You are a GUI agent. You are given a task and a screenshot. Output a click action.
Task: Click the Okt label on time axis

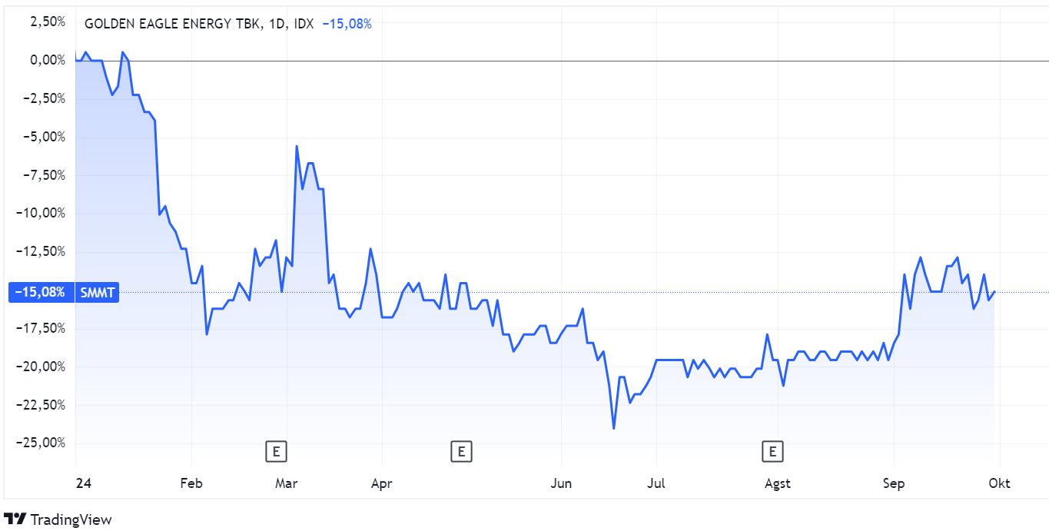point(999,483)
